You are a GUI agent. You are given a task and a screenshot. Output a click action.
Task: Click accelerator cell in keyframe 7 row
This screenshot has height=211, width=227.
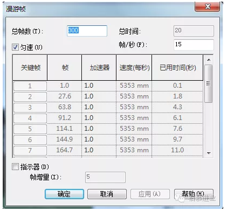(99, 150)
